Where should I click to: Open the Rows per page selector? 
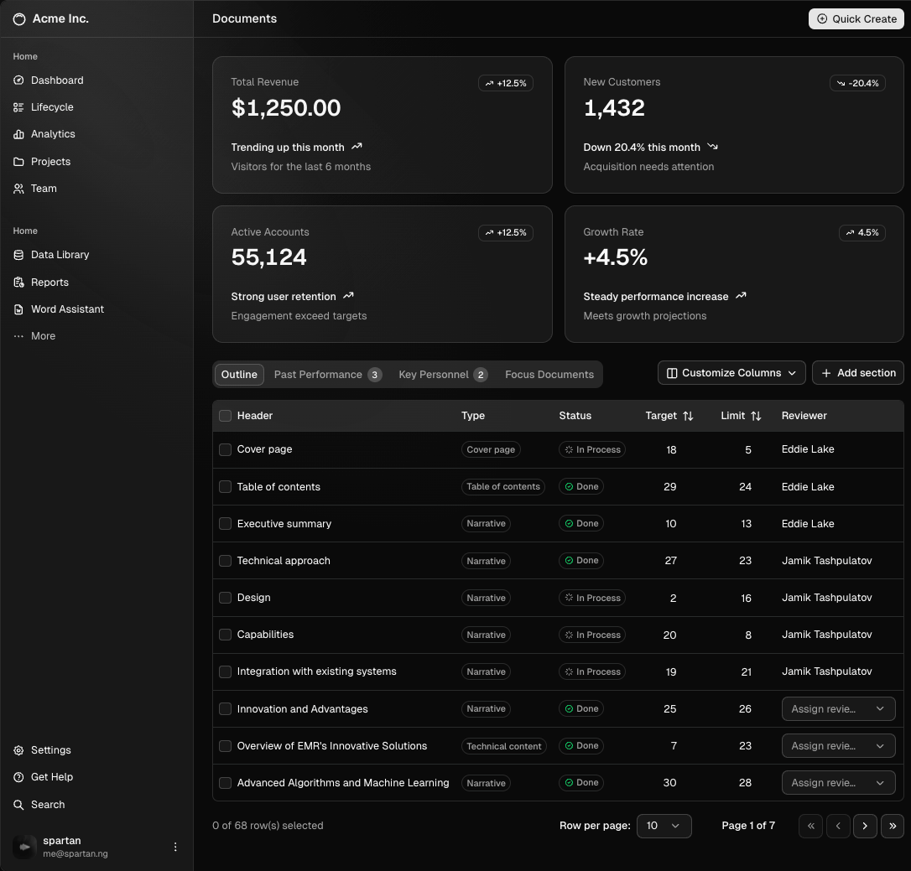(x=664, y=826)
